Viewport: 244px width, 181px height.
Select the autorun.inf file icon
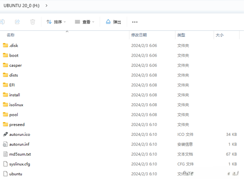pos(5,144)
